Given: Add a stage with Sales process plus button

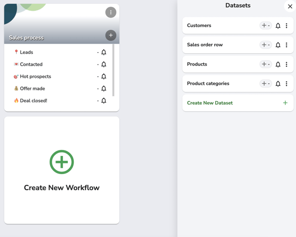Looking at the screenshot, I should pos(111,35).
